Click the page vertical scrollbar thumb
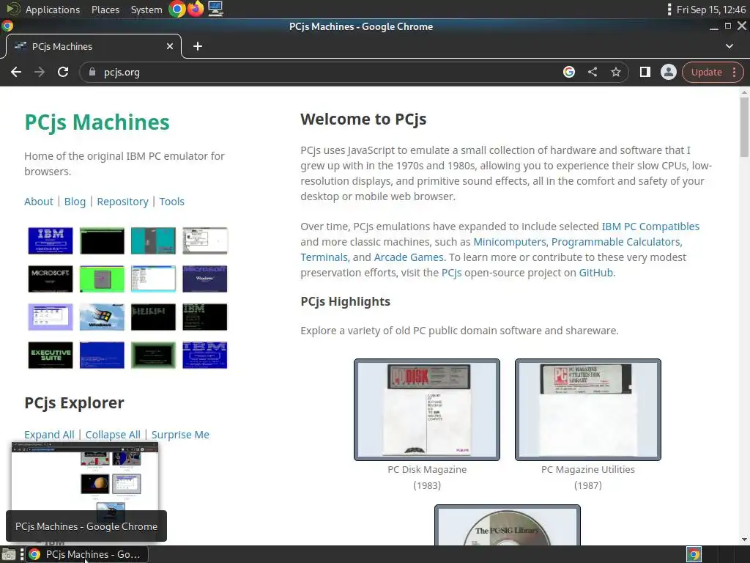This screenshot has height=563, width=750. point(744,127)
